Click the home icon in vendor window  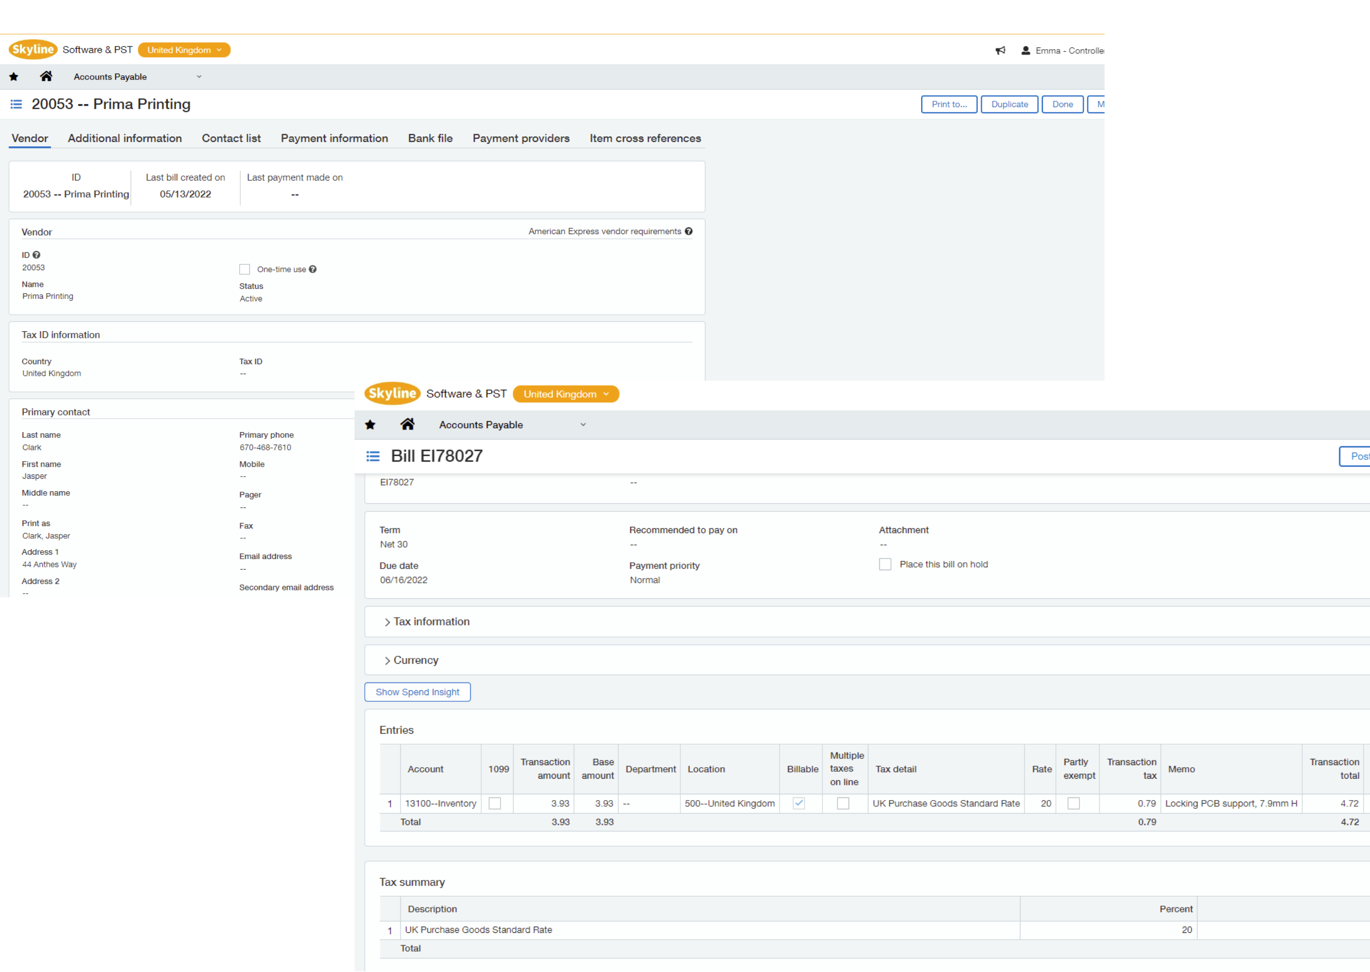[46, 76]
